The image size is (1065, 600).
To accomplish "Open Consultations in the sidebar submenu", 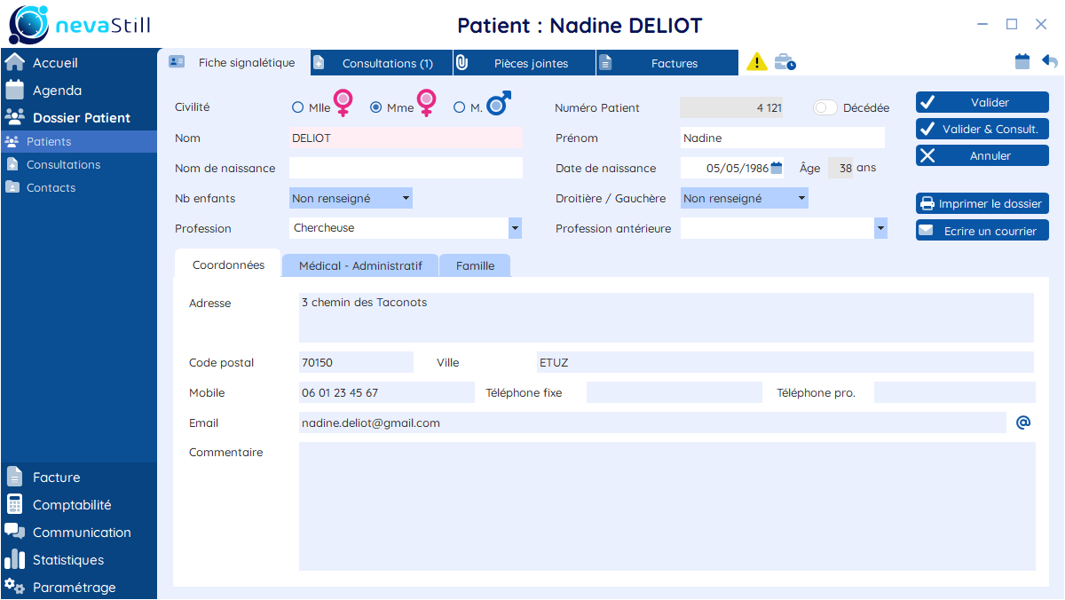I will pyautogui.click(x=63, y=164).
